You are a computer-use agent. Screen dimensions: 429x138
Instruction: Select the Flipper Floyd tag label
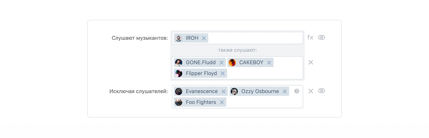(x=201, y=73)
